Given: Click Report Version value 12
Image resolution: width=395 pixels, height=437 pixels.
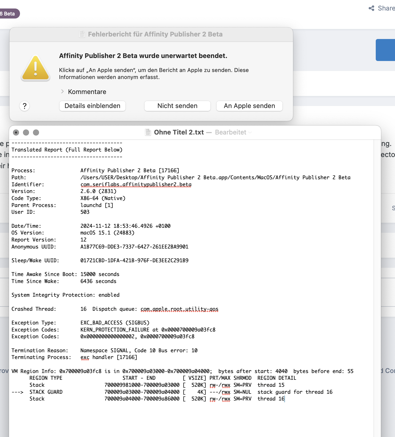Looking at the screenshot, I should pyautogui.click(x=83, y=239).
